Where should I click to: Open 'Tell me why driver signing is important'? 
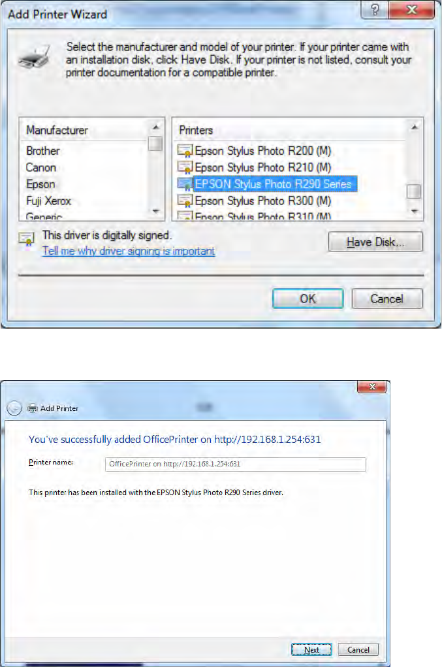click(129, 251)
